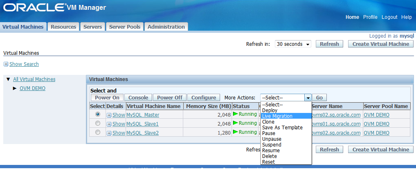416x169 pixels.
Task: Open server link in MySQL_Slave2 row
Action: (x=336, y=133)
